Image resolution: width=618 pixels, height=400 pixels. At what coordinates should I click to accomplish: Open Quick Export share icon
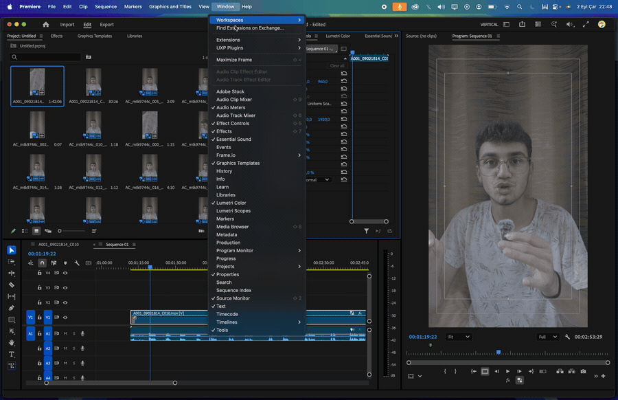(522, 25)
